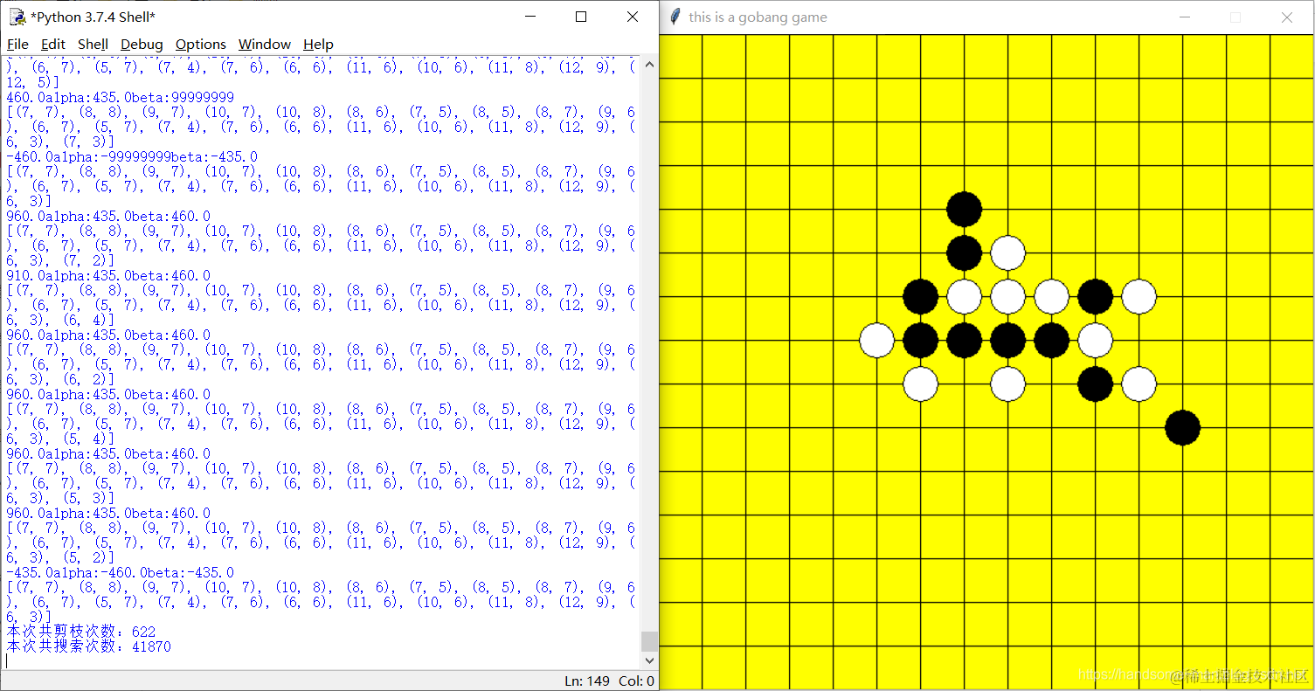Click the rightmost white stone in upper row

(1139, 296)
